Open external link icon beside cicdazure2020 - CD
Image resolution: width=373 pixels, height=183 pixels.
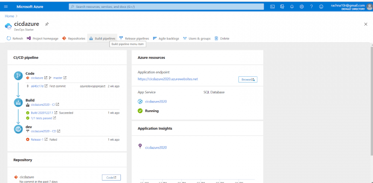click(59, 131)
